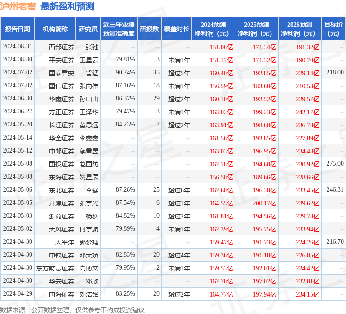Click researcher 訾猛

[92, 73]
